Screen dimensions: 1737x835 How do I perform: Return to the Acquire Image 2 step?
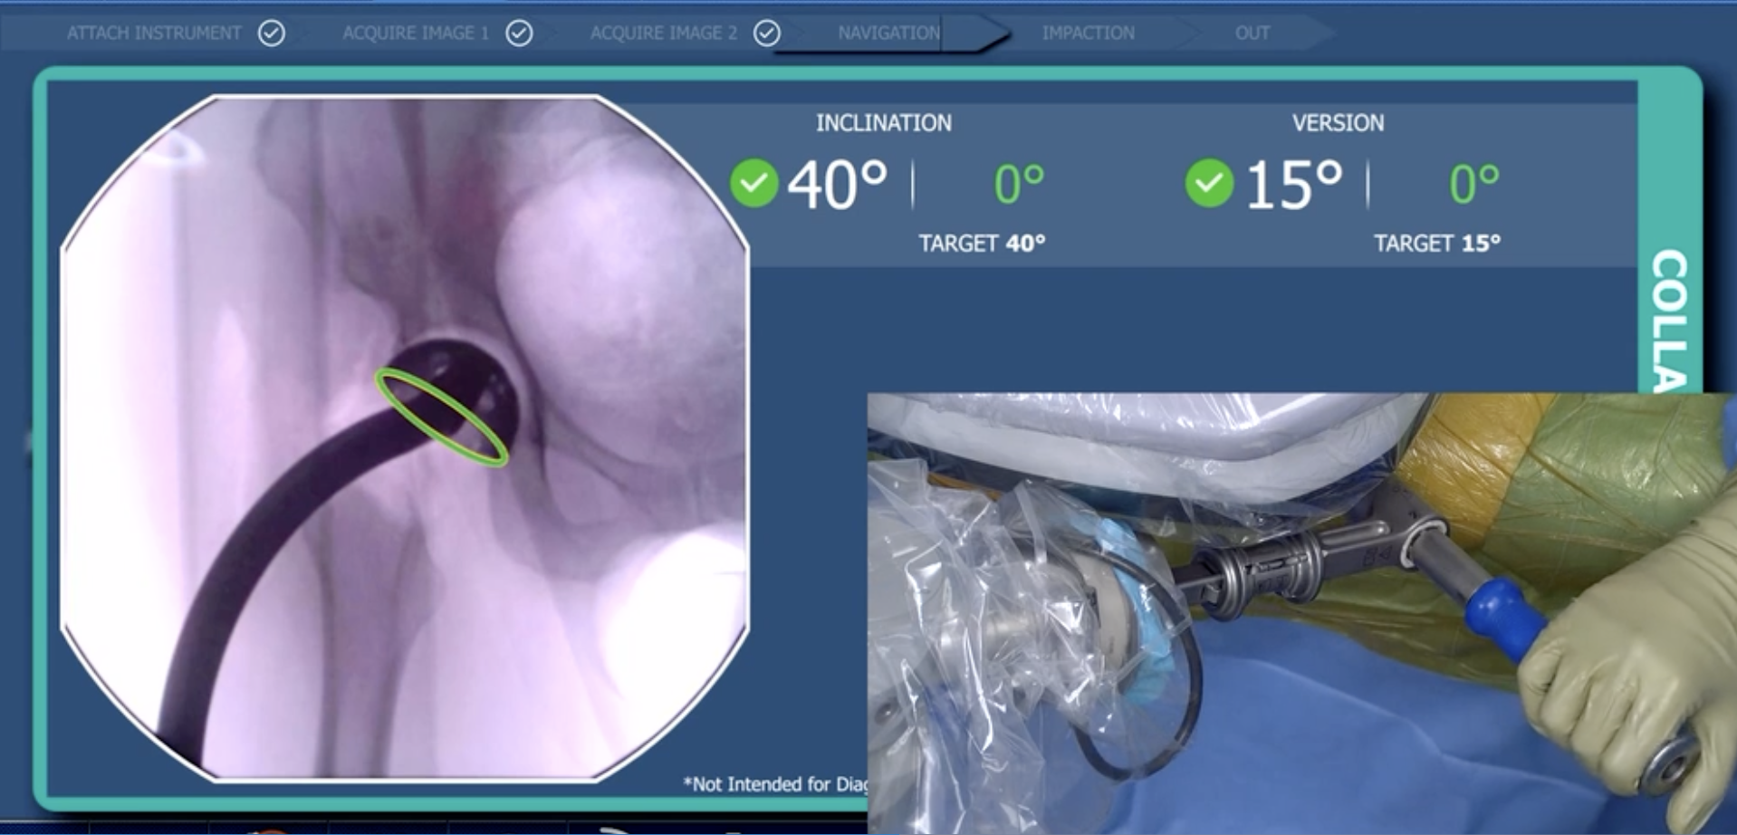[663, 34]
